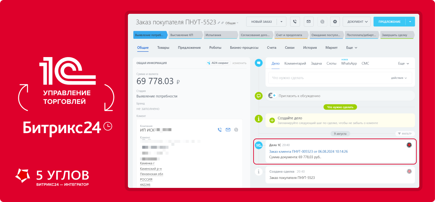Open link Заказ клиента ПНУТ-005523
The height and width of the screenshot is (202, 435).
pyautogui.click(x=308, y=151)
